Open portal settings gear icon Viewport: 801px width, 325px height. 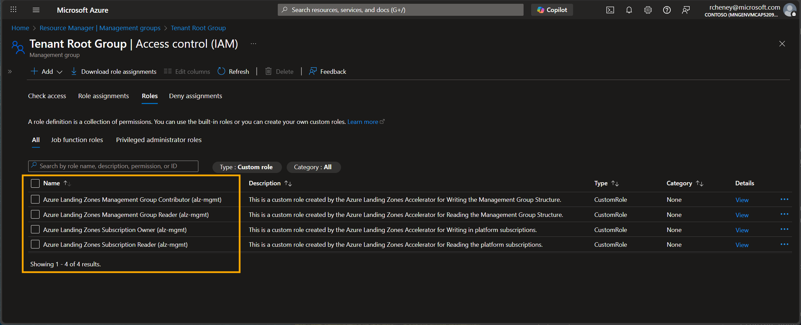(x=648, y=10)
